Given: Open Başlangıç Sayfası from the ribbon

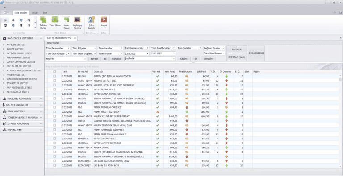Looking at the screenshot, I should pos(77,20).
